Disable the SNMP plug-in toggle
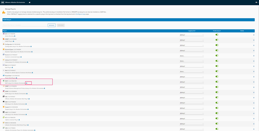Screen dimensions: 259x131 217,87
